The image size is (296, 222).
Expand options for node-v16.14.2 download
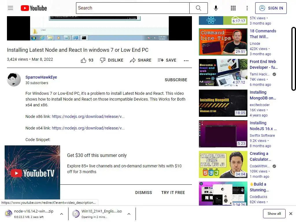[x=62, y=214]
